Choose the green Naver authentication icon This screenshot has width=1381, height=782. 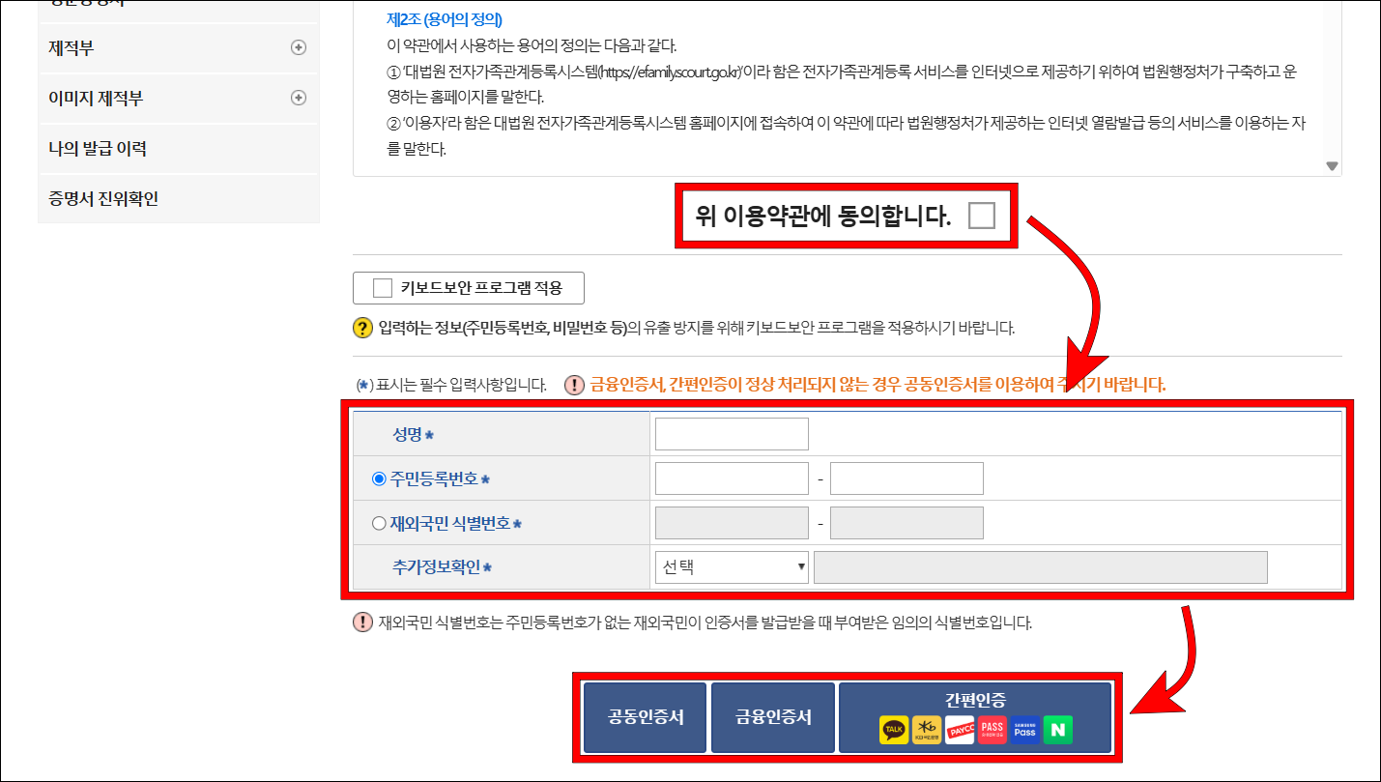(x=1058, y=730)
